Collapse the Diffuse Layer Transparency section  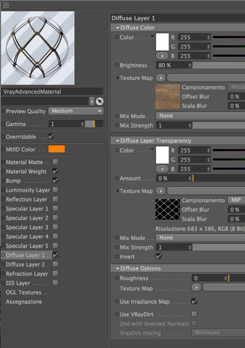coord(118,141)
